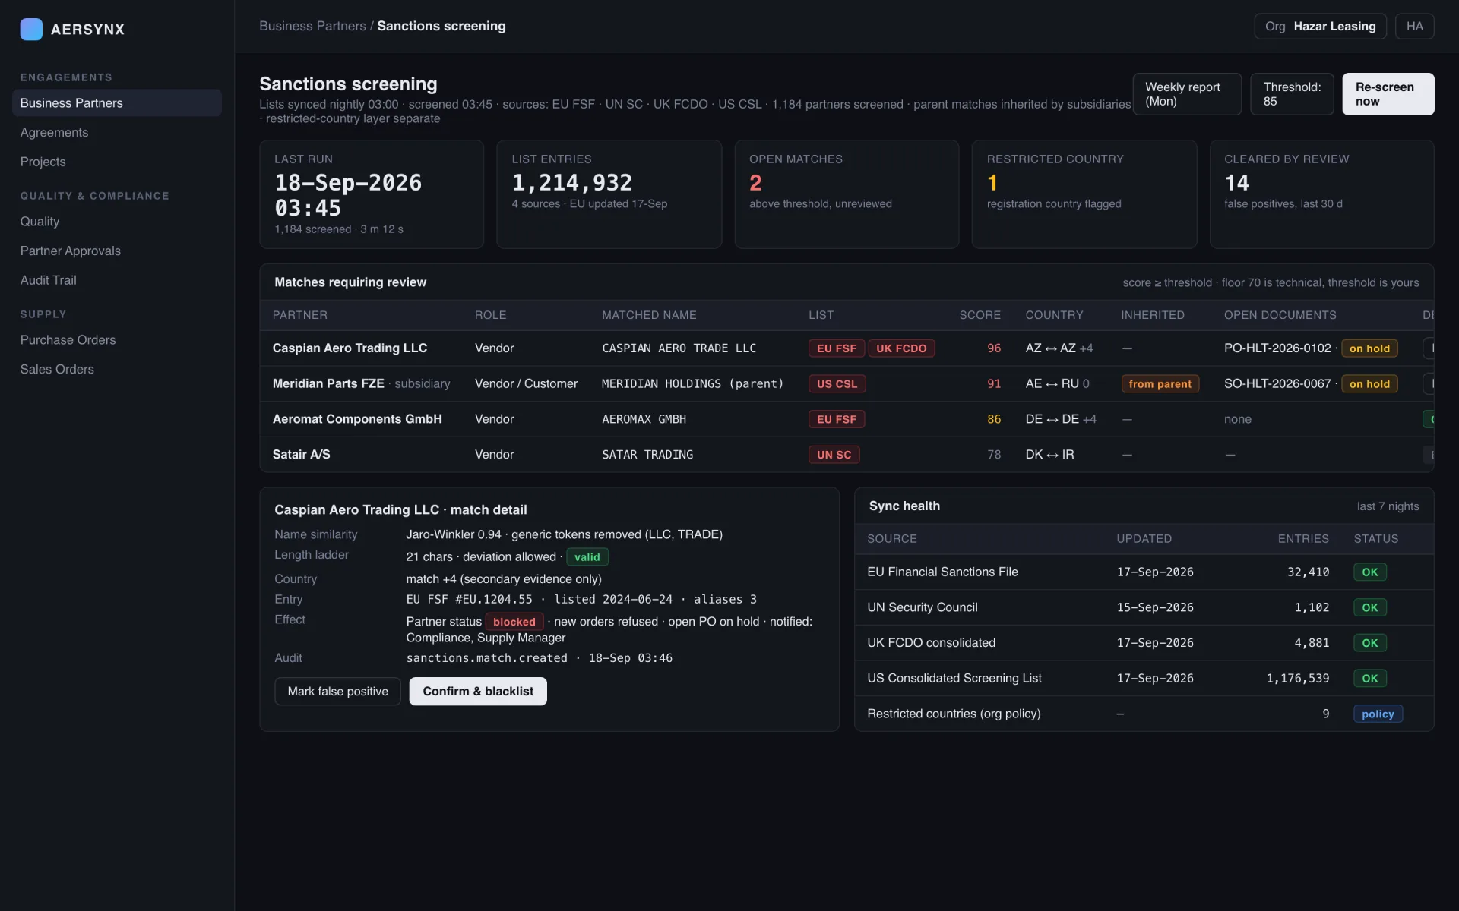Select the Open Matches card

[847, 194]
